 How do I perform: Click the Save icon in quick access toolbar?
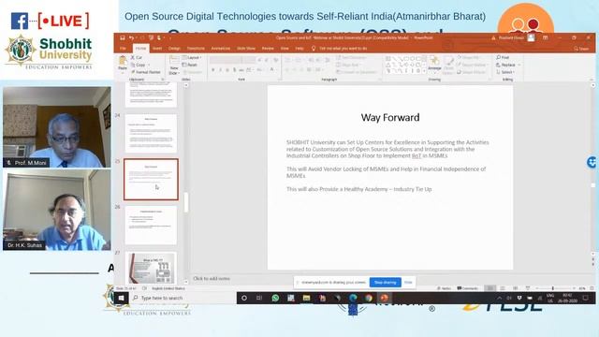tap(123, 37)
